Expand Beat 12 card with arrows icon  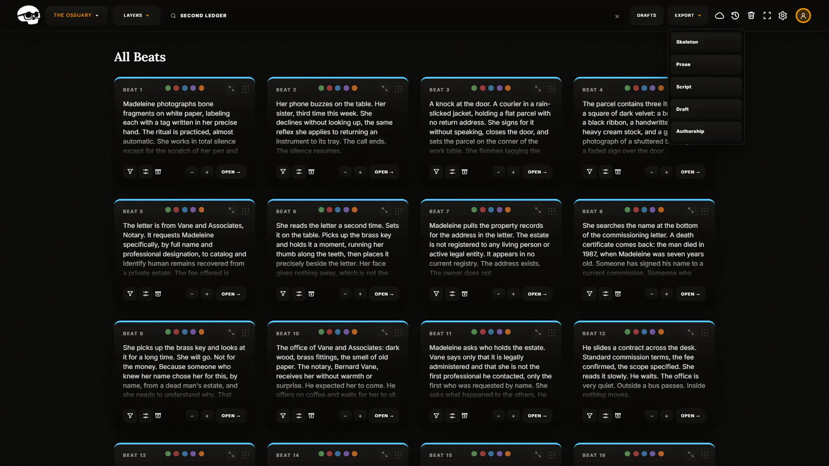pyautogui.click(x=691, y=332)
